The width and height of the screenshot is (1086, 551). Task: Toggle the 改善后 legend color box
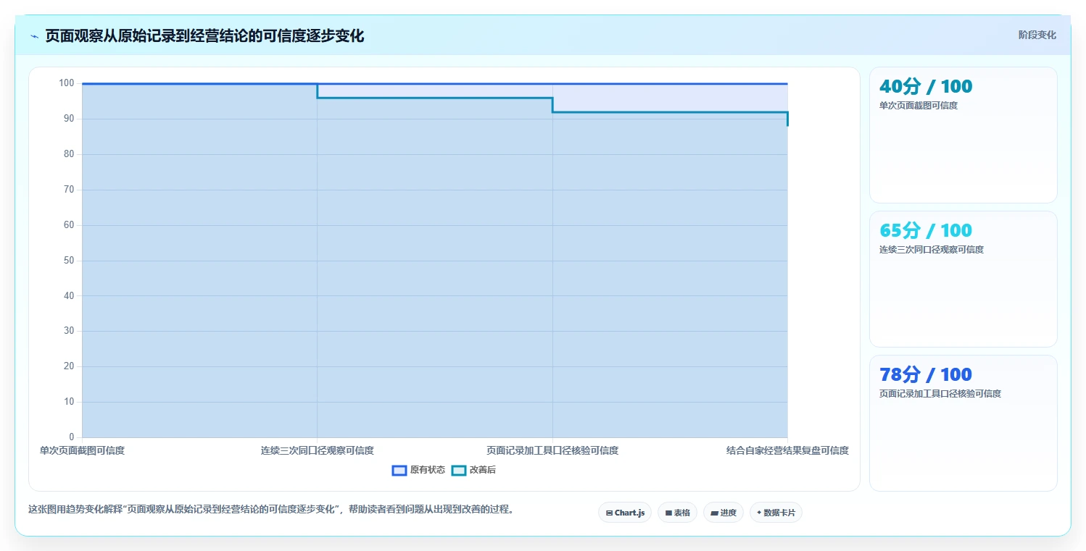[x=458, y=470]
